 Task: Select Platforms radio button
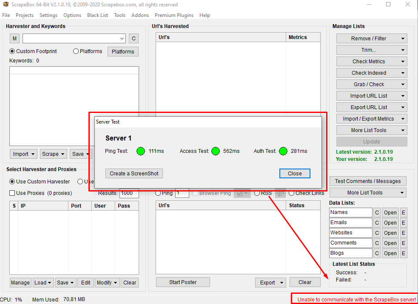tap(76, 51)
